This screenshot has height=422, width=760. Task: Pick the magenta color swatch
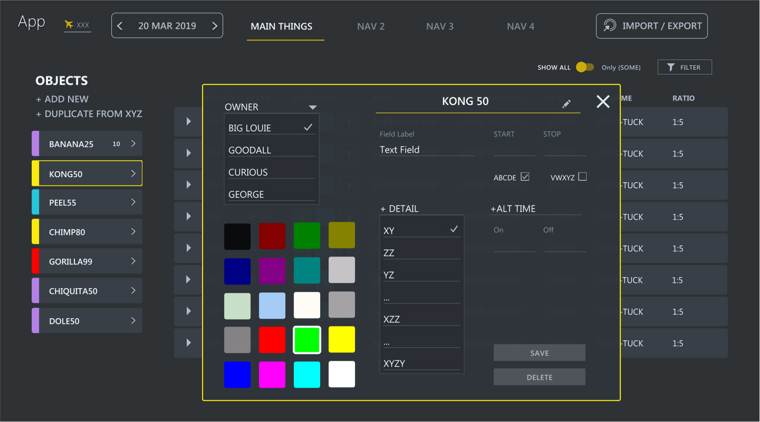[x=272, y=375]
